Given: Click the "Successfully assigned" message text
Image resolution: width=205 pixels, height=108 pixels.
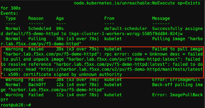Looking at the screenshot, I should pos(177,28).
